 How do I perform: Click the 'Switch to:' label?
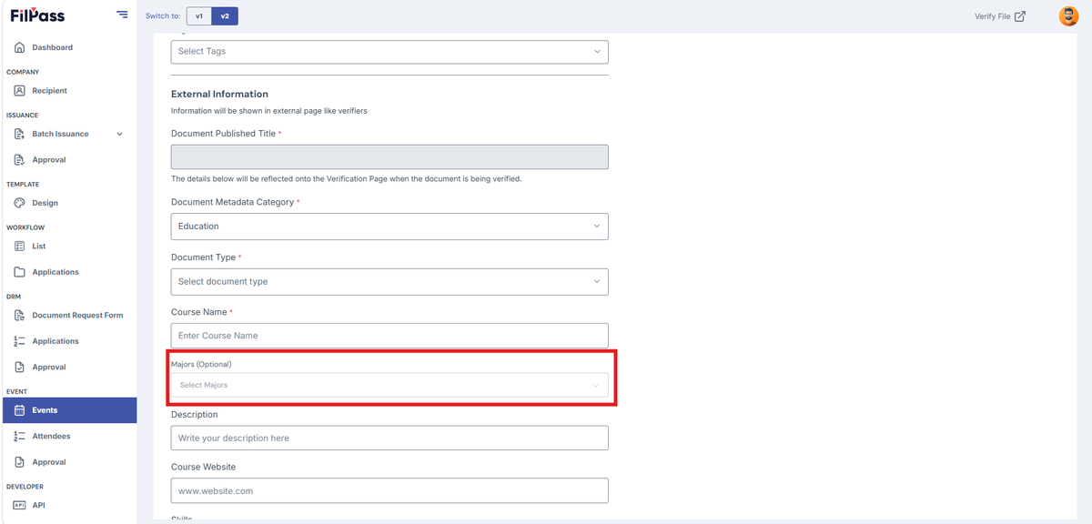pyautogui.click(x=163, y=16)
